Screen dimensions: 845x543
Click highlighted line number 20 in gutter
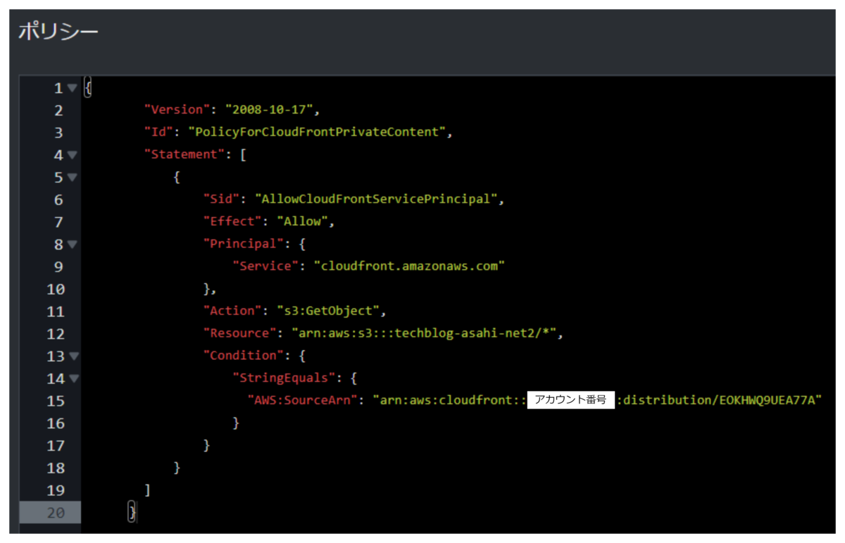point(50,513)
